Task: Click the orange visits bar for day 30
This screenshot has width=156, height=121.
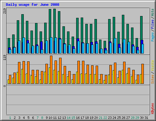Action: [143, 74]
